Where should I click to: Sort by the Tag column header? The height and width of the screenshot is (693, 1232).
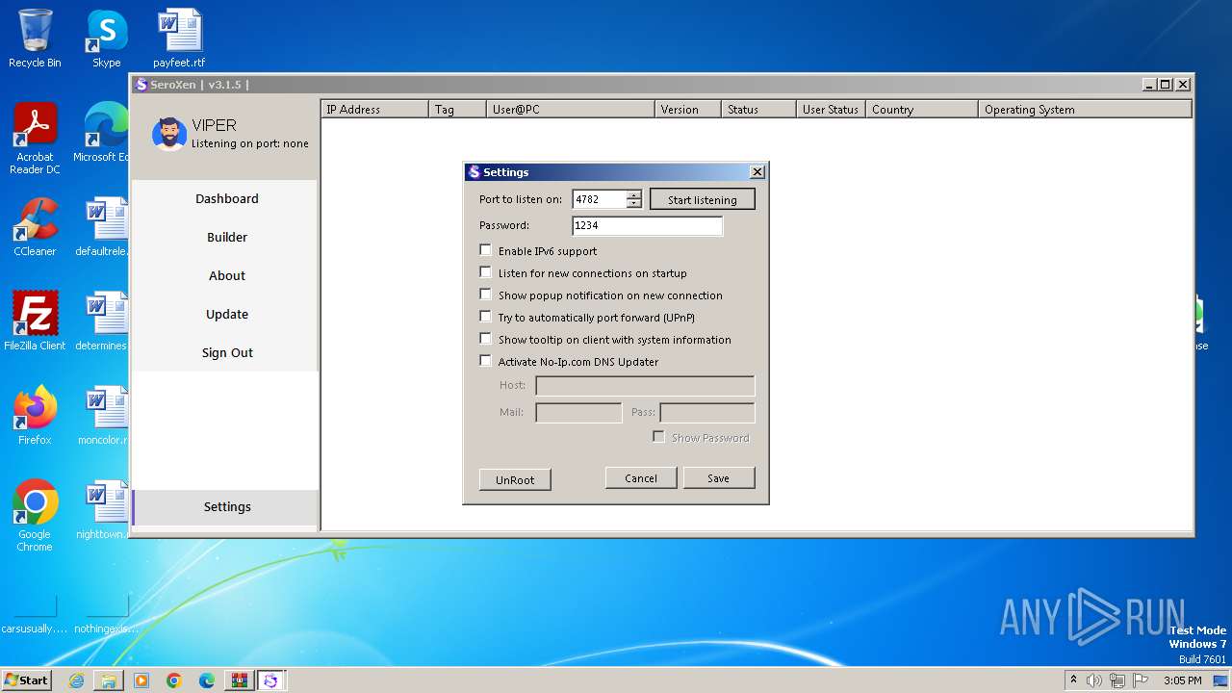pyautogui.click(x=457, y=109)
